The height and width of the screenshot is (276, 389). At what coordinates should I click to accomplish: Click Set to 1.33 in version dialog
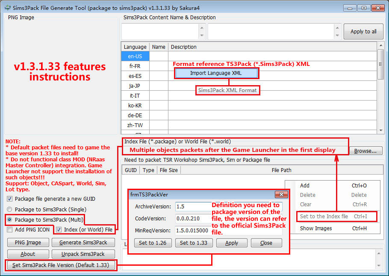(x=194, y=243)
